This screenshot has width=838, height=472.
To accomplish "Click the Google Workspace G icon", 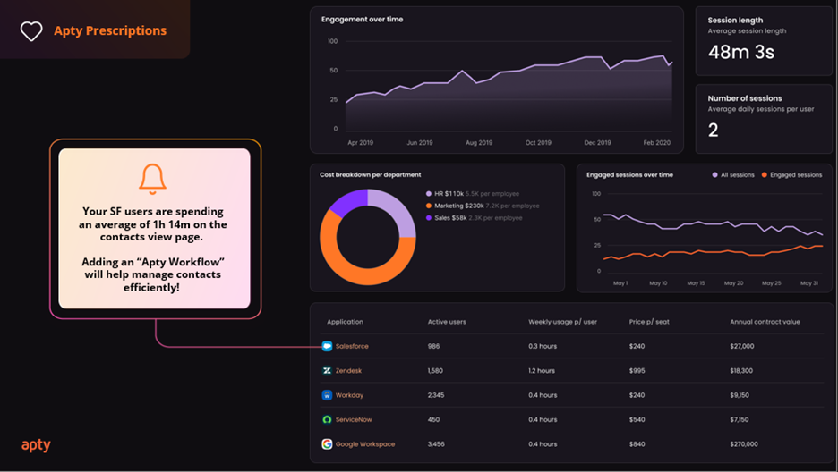I will click(x=327, y=443).
